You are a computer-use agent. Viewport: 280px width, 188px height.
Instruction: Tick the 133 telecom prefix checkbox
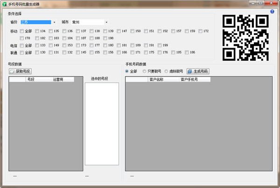tap(37, 45)
